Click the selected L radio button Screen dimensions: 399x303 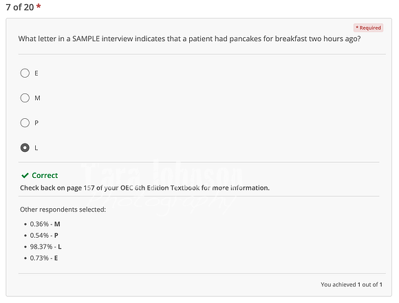[x=25, y=148]
